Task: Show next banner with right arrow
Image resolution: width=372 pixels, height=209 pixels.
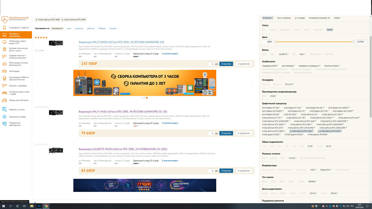Action: [x=251, y=84]
